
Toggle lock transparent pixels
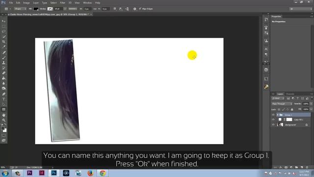tap(279, 109)
